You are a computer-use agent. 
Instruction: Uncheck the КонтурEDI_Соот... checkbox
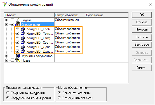tap(18, 42)
